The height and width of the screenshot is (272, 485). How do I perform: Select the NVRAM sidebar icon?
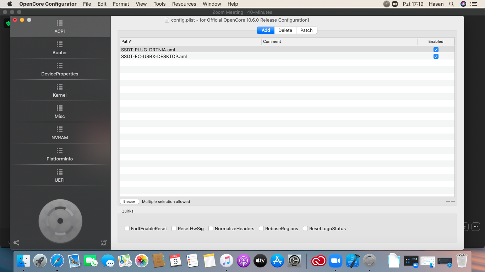[x=60, y=130]
